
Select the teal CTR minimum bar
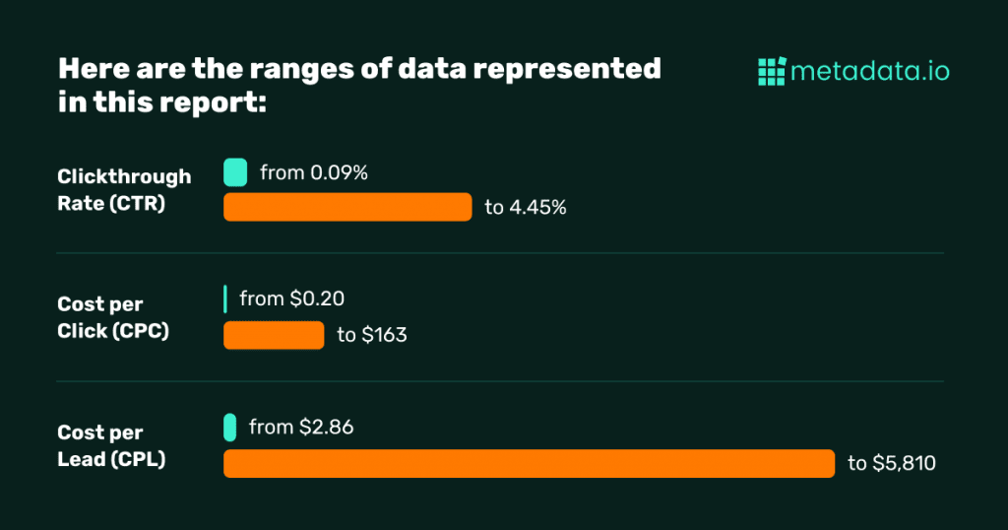tap(235, 172)
